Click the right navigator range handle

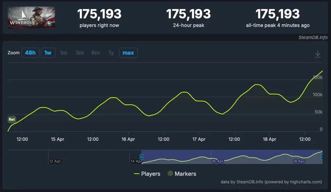tap(322, 157)
